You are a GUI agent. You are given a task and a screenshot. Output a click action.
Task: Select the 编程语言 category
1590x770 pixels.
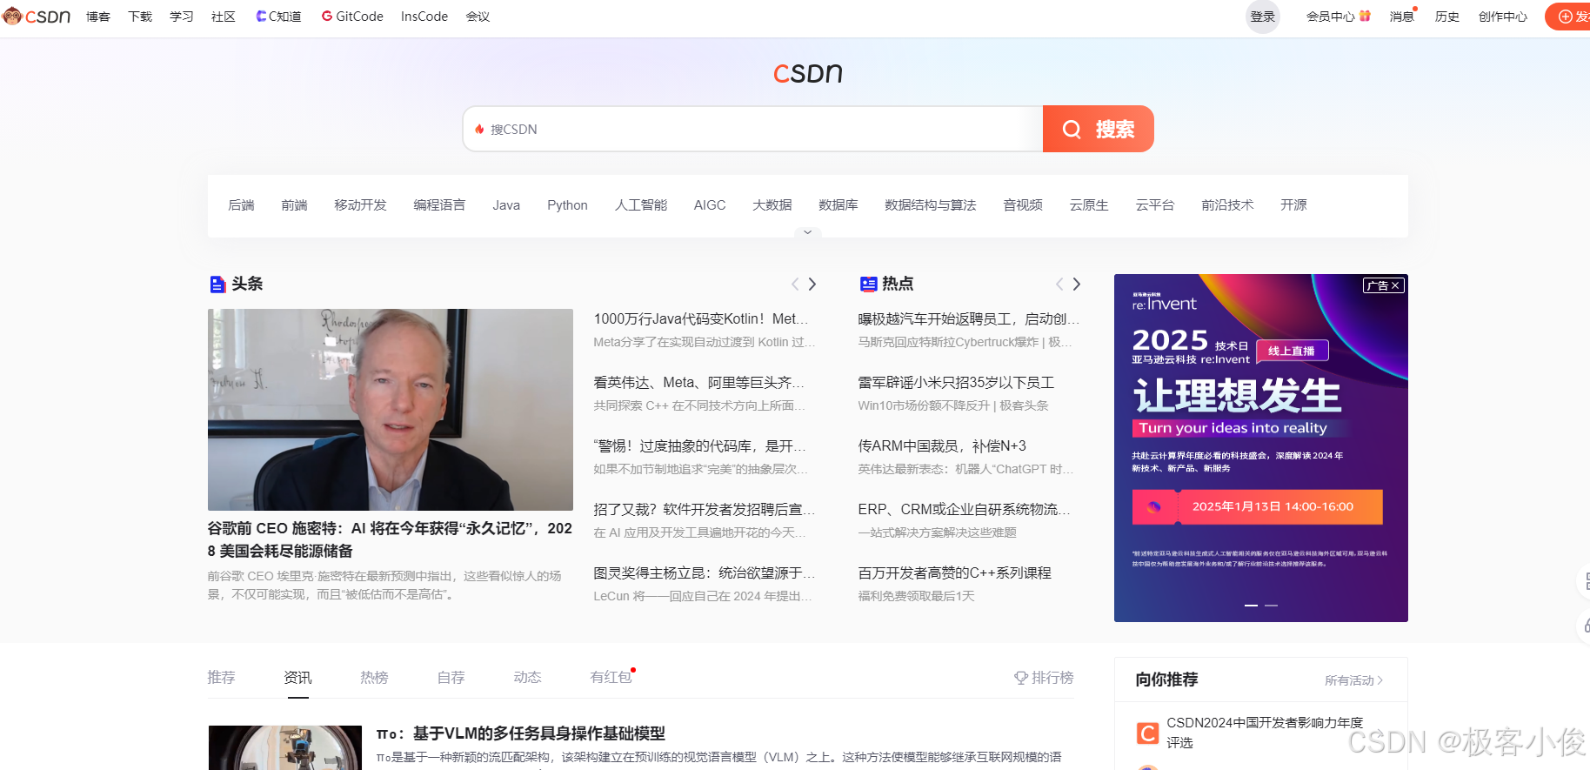[439, 205]
